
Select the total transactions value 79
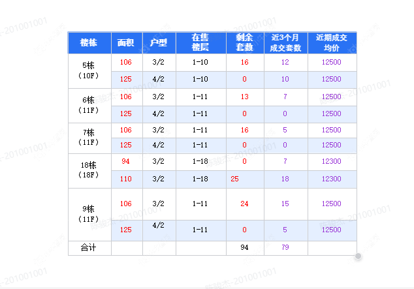(x=285, y=248)
